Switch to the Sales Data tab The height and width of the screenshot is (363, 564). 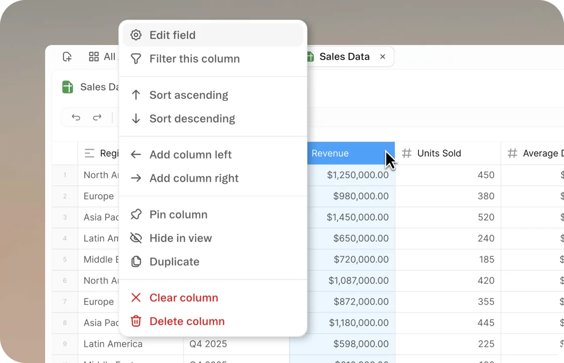[x=344, y=57]
